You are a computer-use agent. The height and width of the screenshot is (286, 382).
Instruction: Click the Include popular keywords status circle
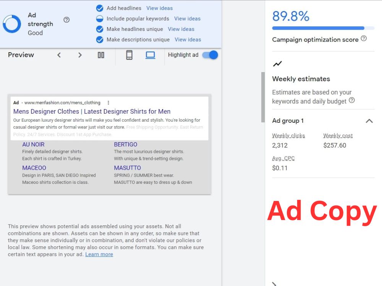pyautogui.click(x=100, y=19)
